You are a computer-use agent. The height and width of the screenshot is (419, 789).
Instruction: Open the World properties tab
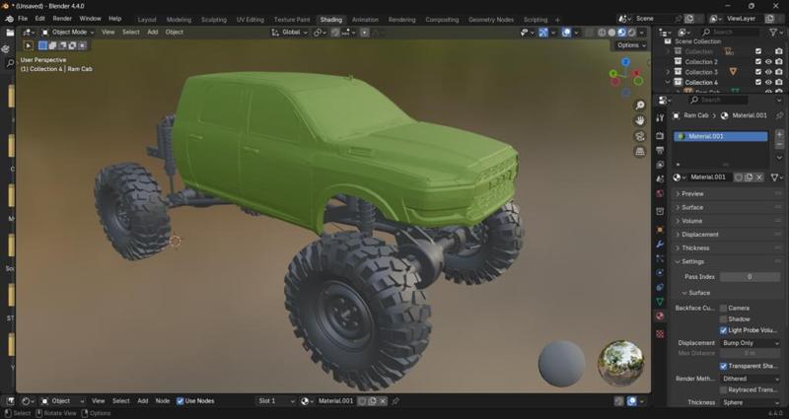click(x=660, y=193)
